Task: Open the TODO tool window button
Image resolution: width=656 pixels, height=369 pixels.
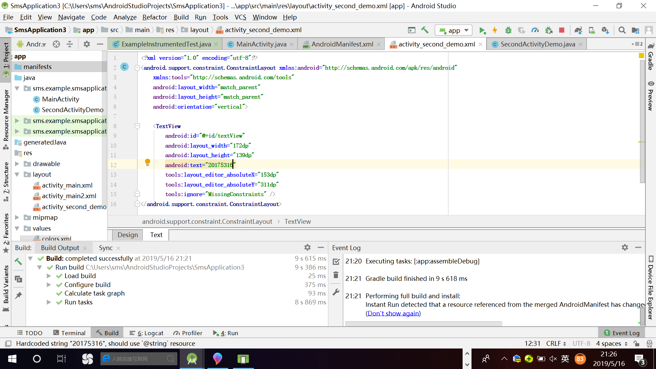Action: [x=30, y=333]
